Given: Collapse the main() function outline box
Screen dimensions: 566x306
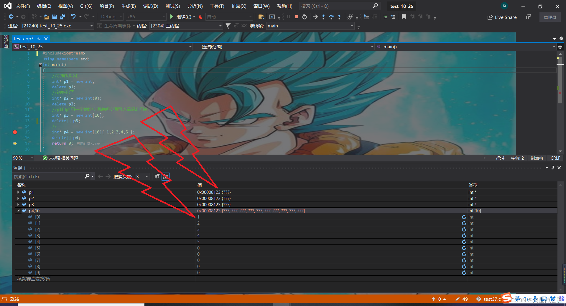Looking at the screenshot, I should 40,65.
